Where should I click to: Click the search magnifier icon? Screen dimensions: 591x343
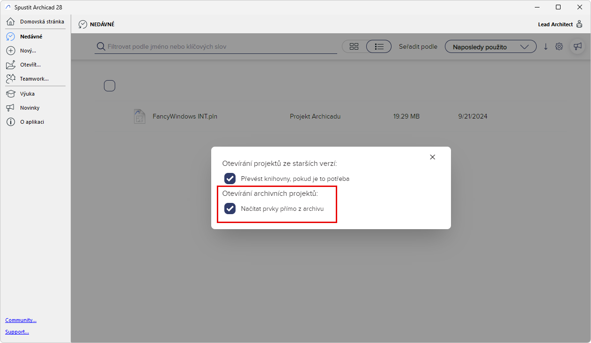click(x=100, y=46)
